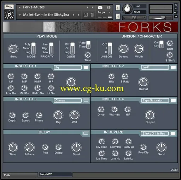Viewport: 181px width, 180px height.
Task: Click the Delay Send knob
Action: [76, 148]
